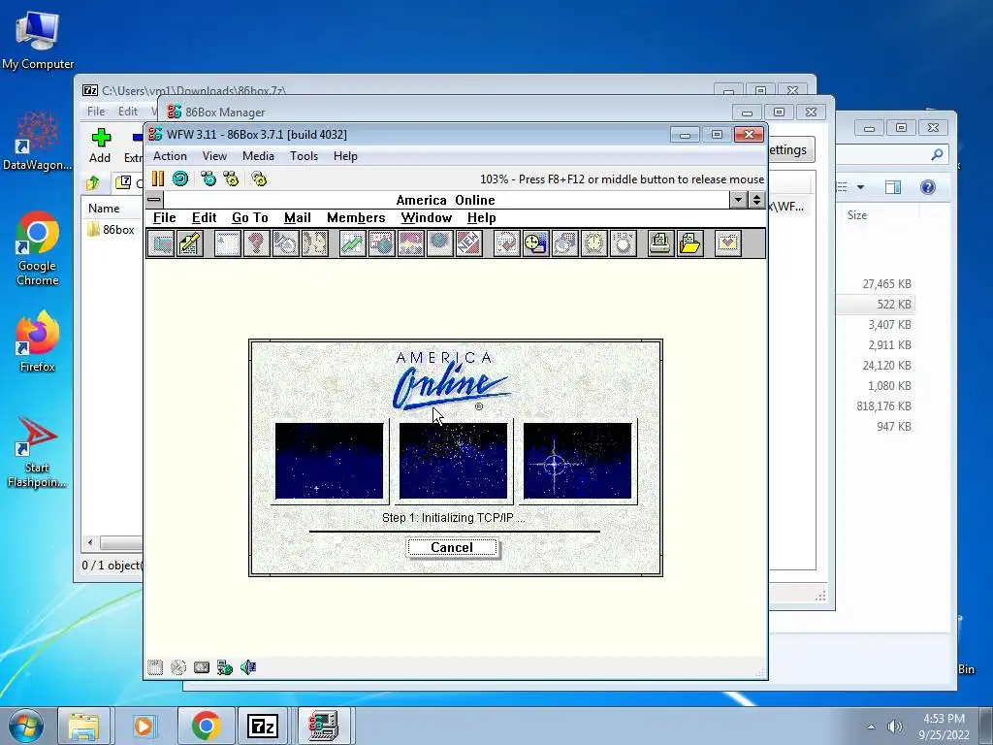Open My Computer desktop icon
This screenshot has height=745, width=993.
tap(38, 39)
